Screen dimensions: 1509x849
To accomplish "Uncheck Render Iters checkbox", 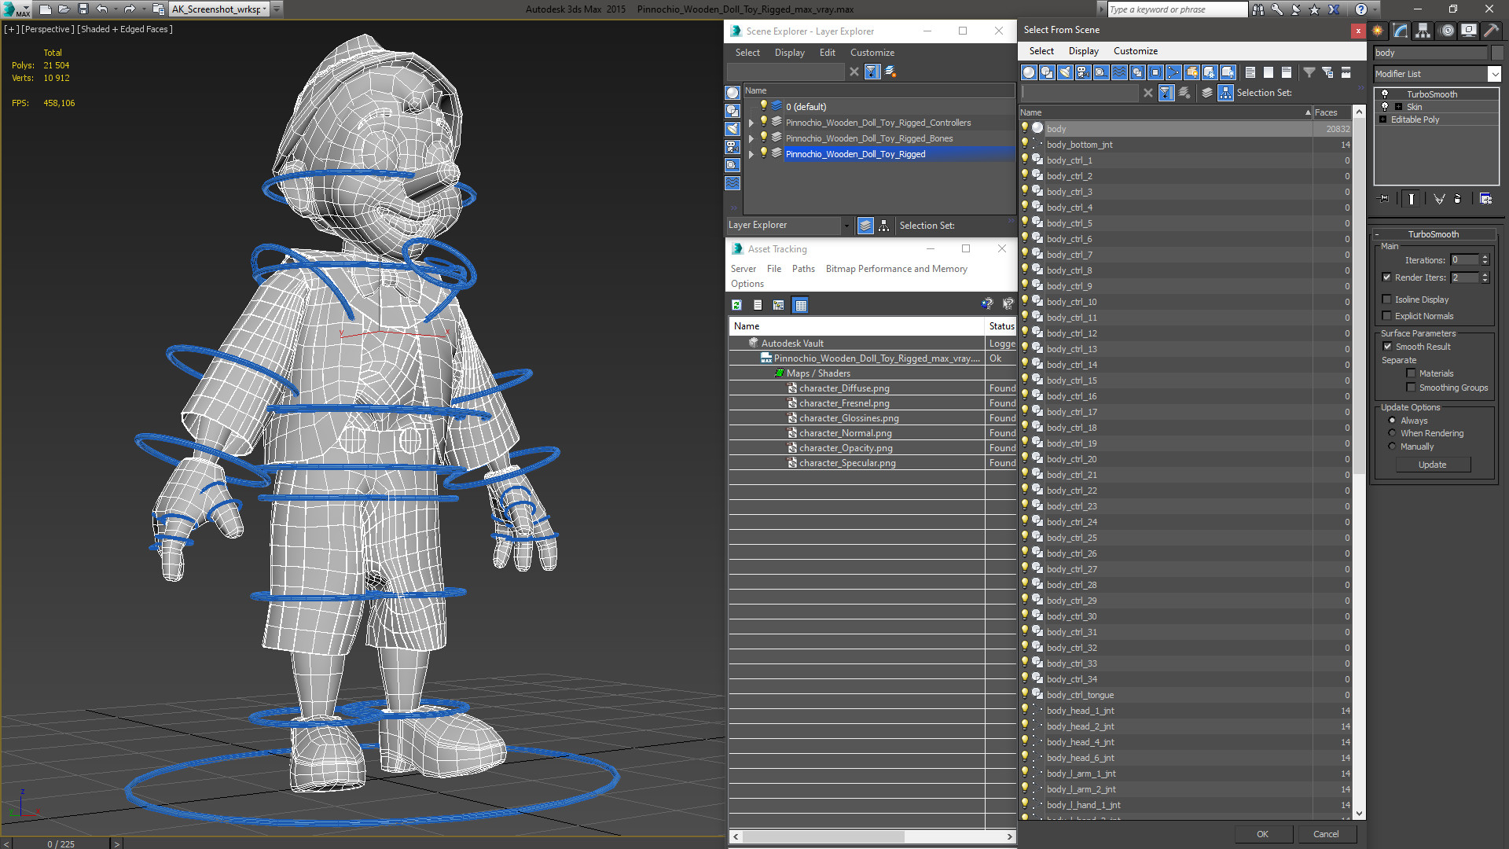I will [x=1387, y=277].
